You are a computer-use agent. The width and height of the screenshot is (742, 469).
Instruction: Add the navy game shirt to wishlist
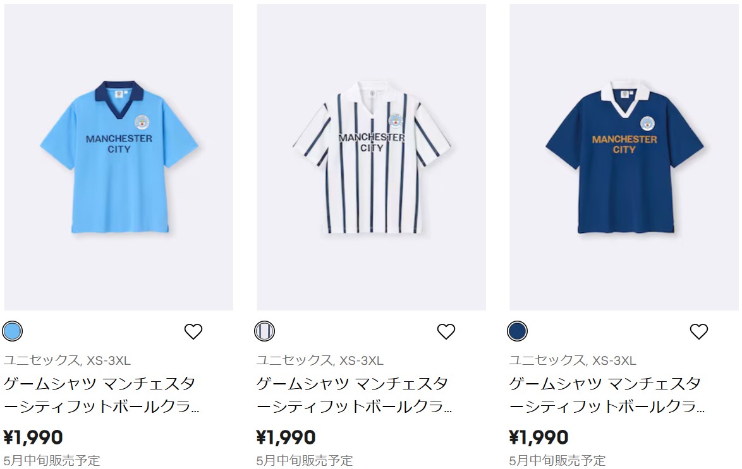699,331
